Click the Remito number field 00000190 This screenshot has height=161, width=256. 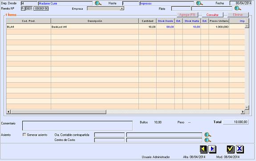(41, 8)
